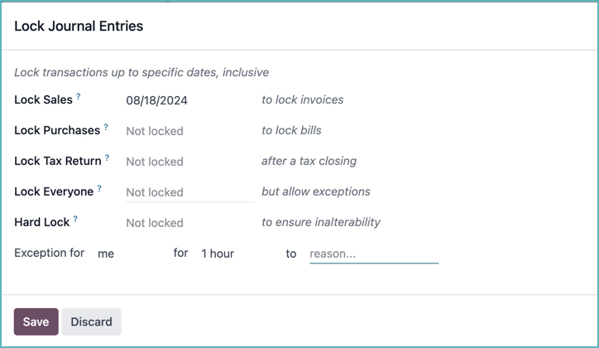Discard the lock date changes
The width and height of the screenshot is (599, 348).
coord(91,321)
